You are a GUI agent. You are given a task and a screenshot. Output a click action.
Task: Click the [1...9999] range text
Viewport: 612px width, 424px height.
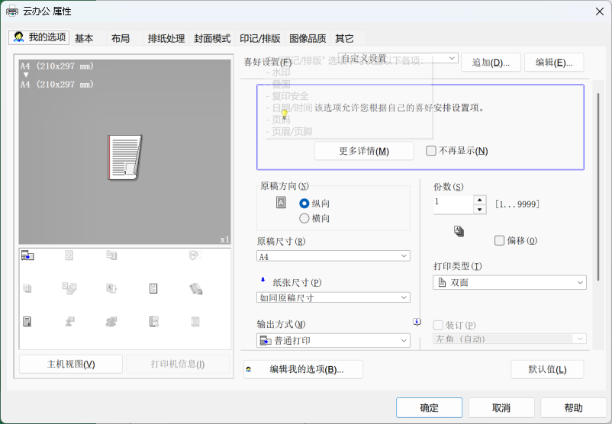point(517,204)
